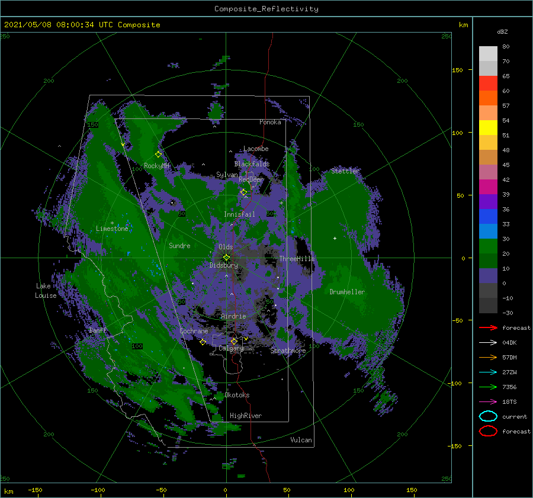The width and height of the screenshot is (533, 498).
Task: Click the Innisfail city label
Action: [239, 214]
